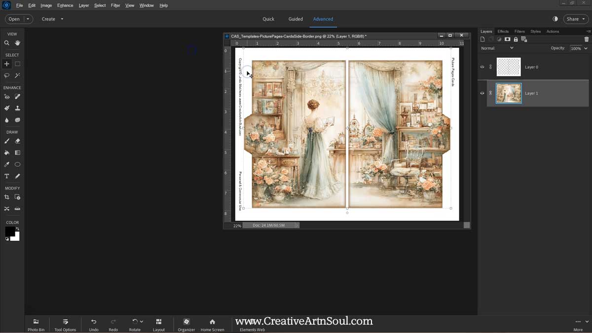Lock transparent pixels of the layer
The width and height of the screenshot is (592, 333).
[524, 39]
